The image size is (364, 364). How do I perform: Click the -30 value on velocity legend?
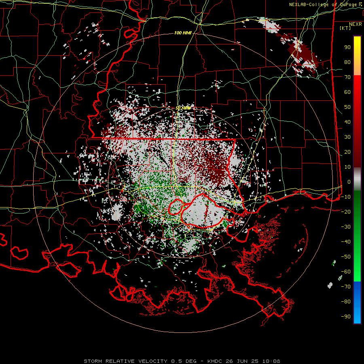click(x=346, y=227)
